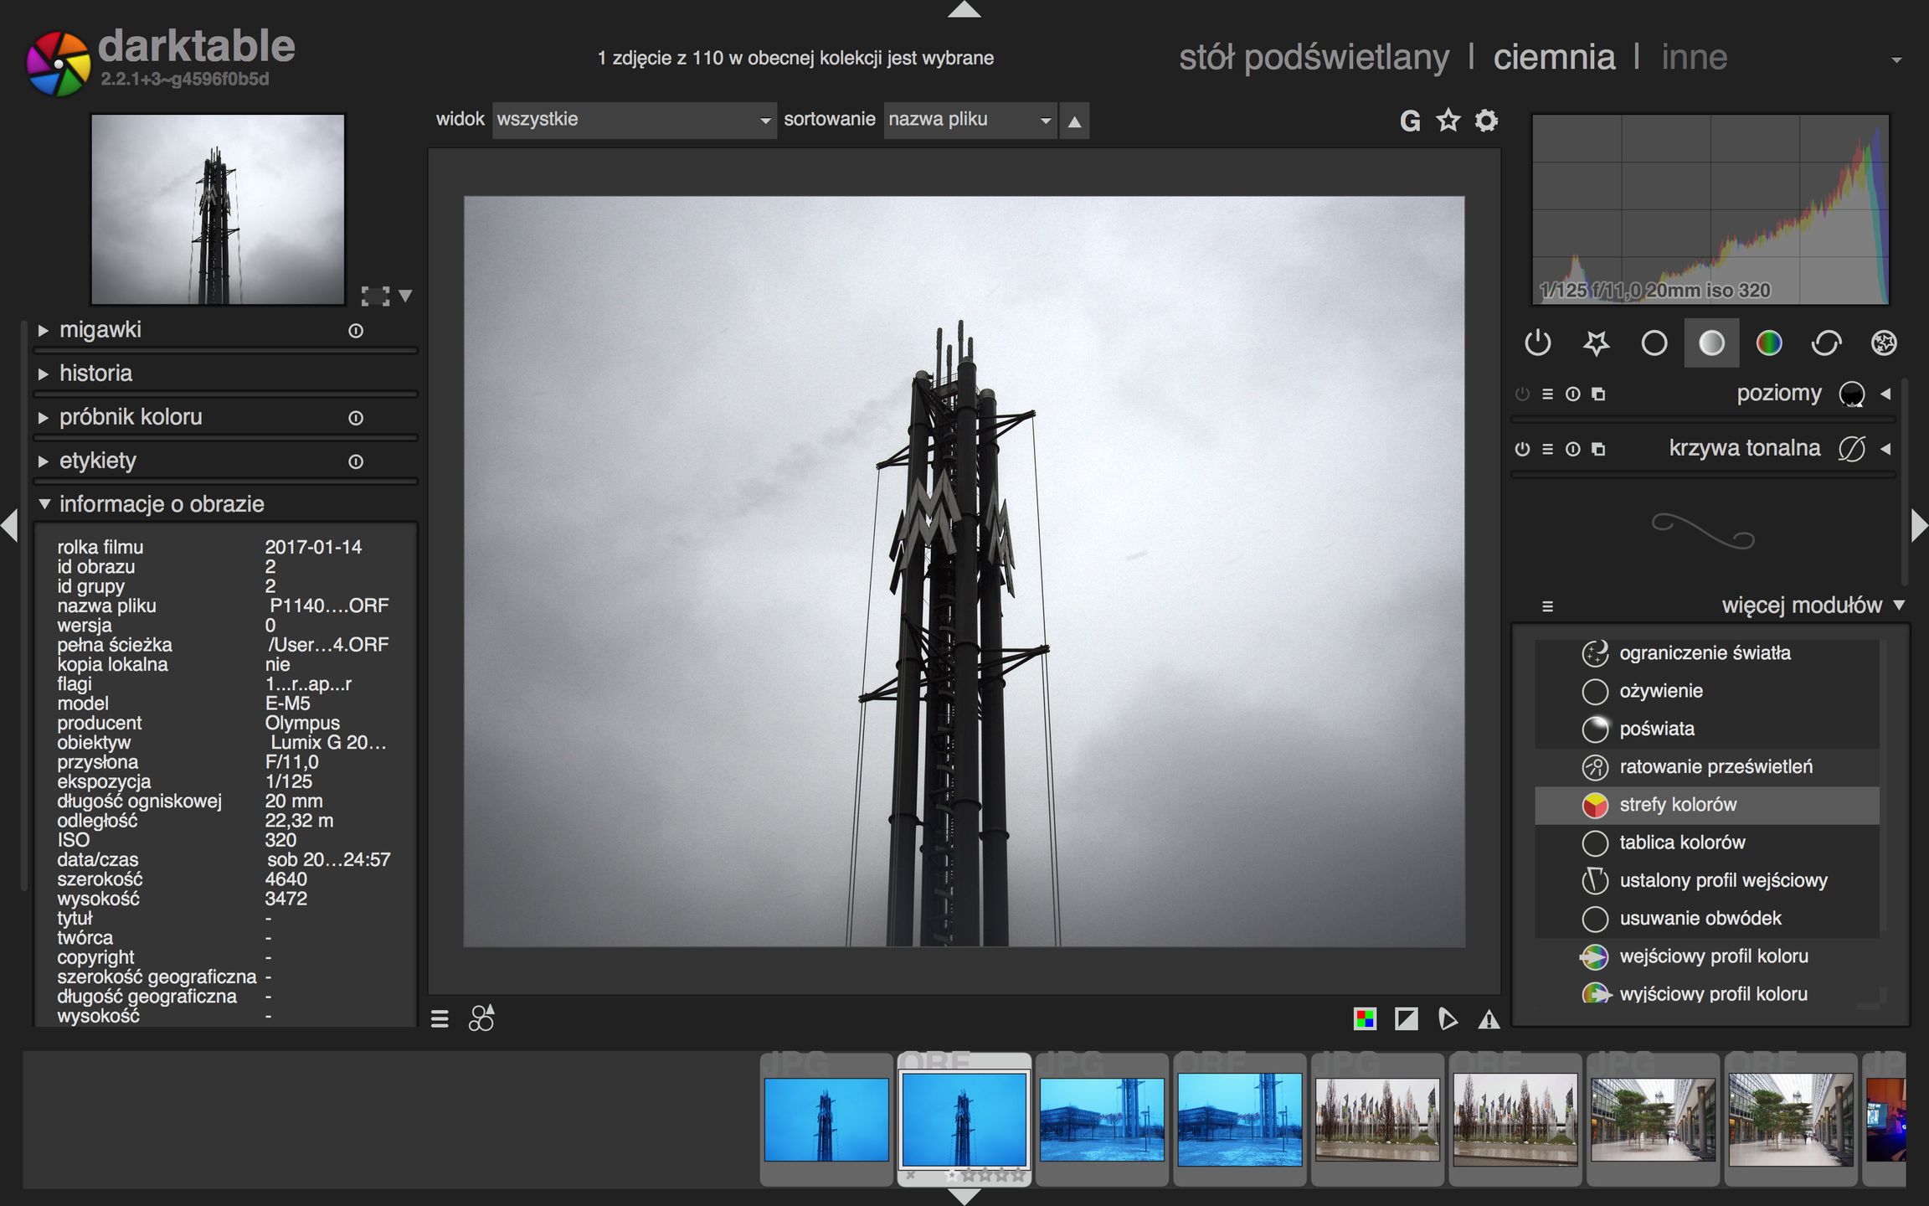Screen dimensions: 1929x1206
Task: Toggle the raw overexposed color indicator
Action: pyautogui.click(x=1365, y=1018)
